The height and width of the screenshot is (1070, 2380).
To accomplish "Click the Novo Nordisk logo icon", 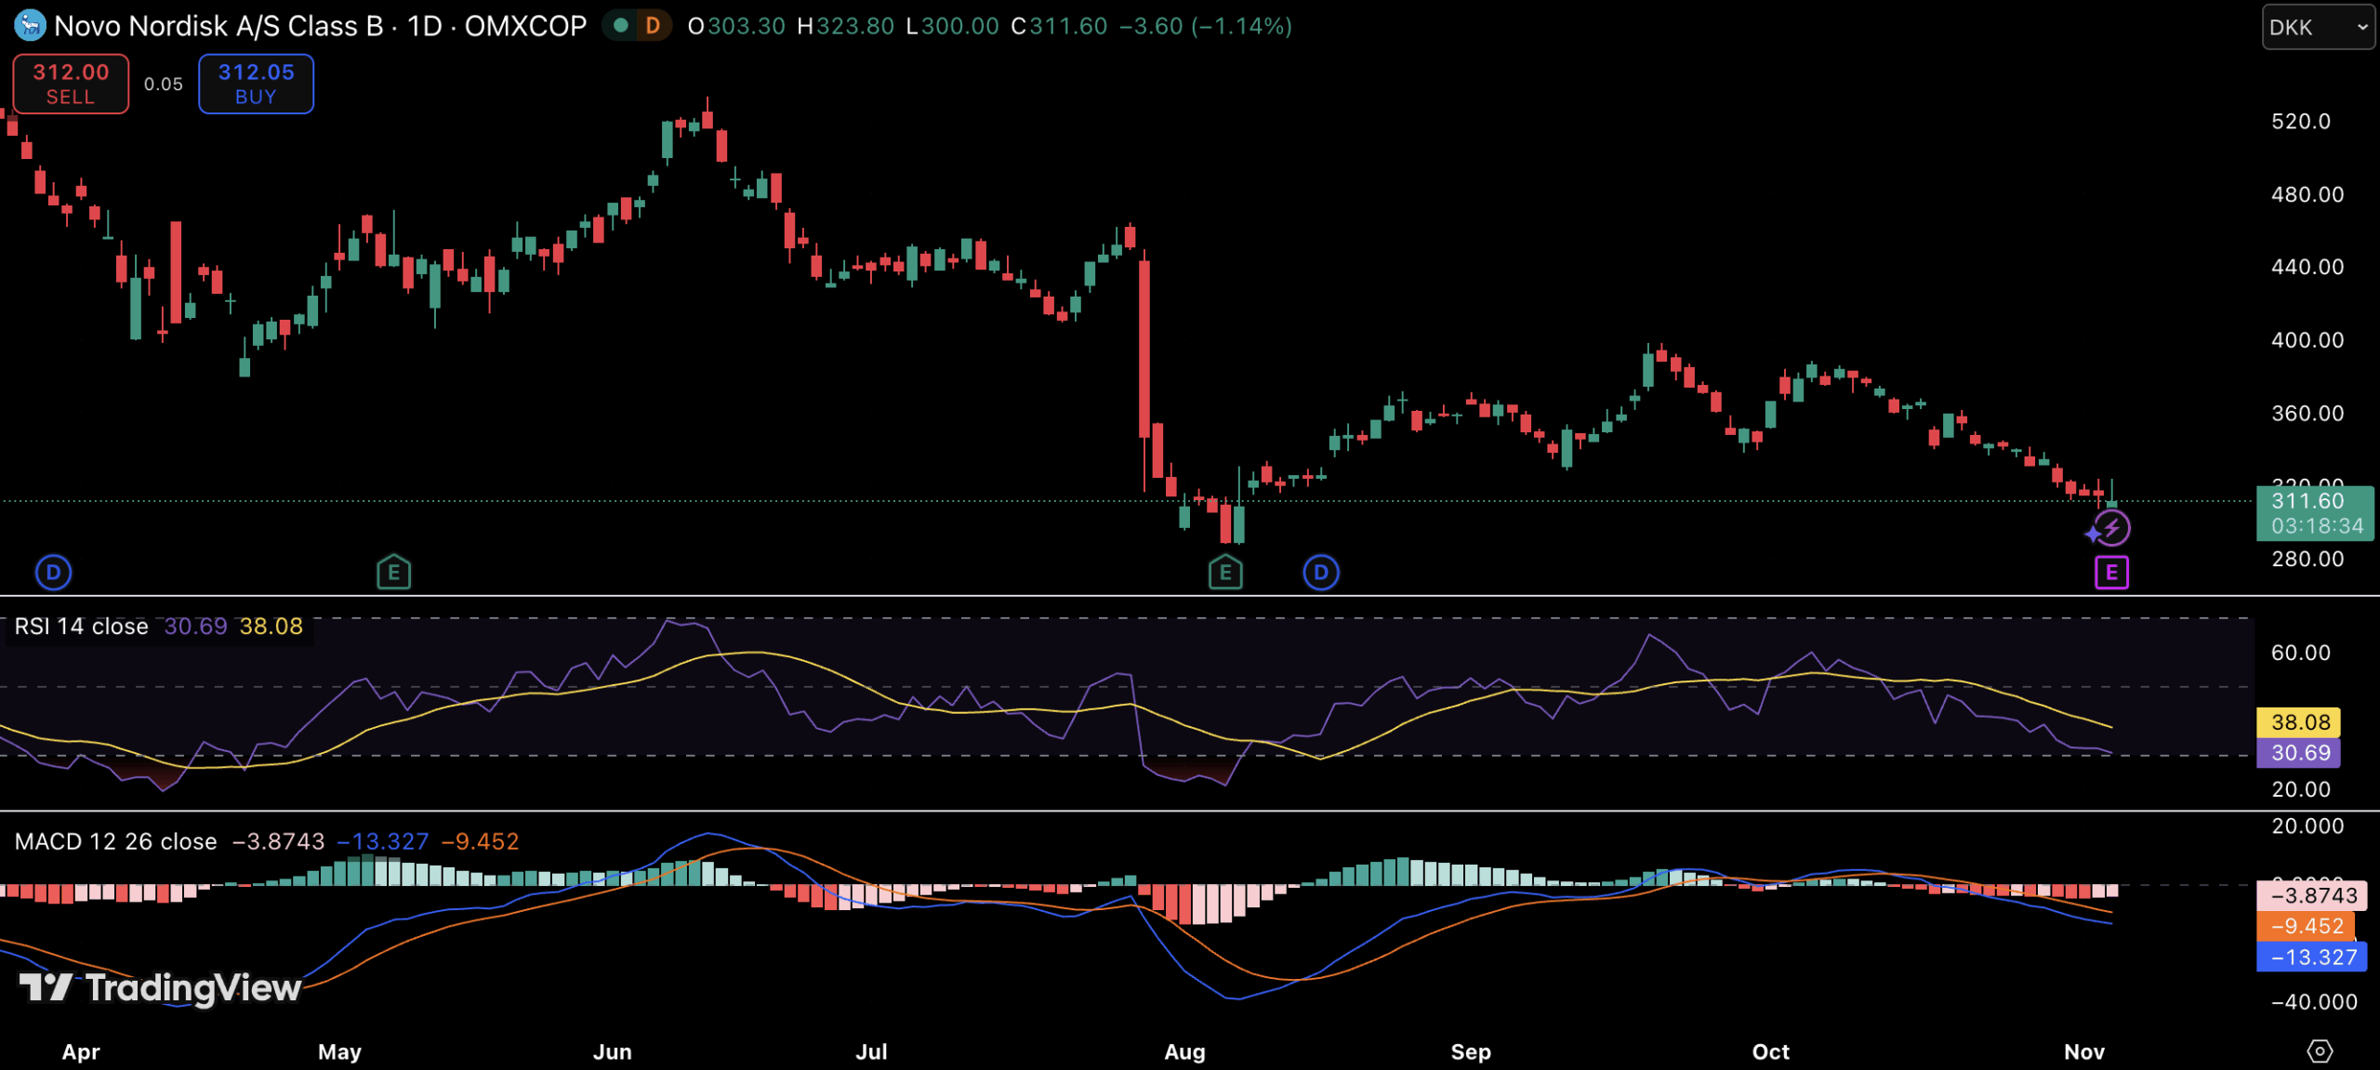I will 30,25.
